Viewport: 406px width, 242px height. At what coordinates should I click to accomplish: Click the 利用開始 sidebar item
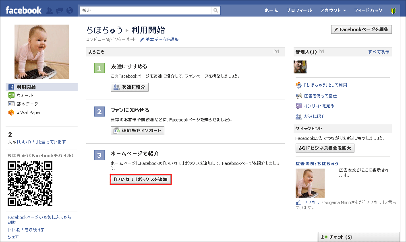click(42, 87)
